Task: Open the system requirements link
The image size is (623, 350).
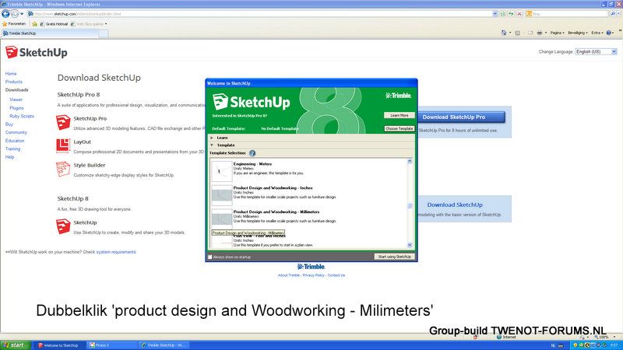Action: pos(116,252)
